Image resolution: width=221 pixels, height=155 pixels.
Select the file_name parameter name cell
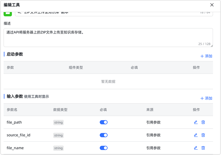[15, 148]
